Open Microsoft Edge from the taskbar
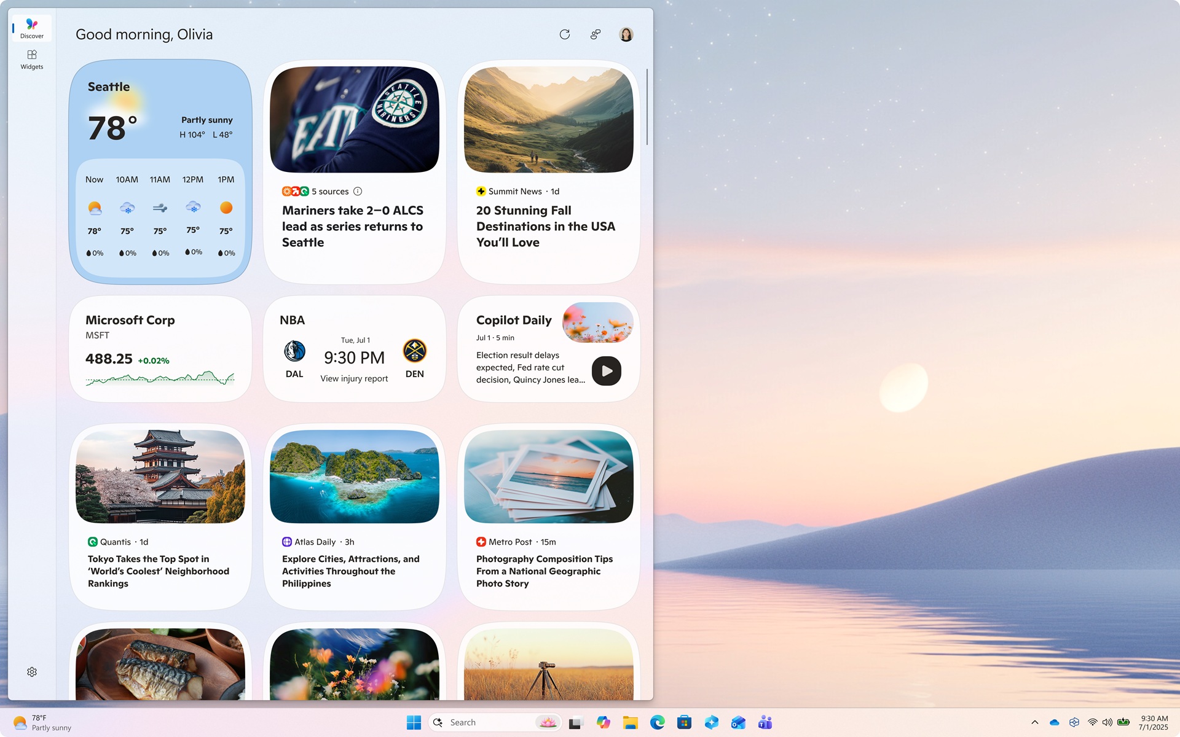Image resolution: width=1180 pixels, height=737 pixels. pos(658,722)
